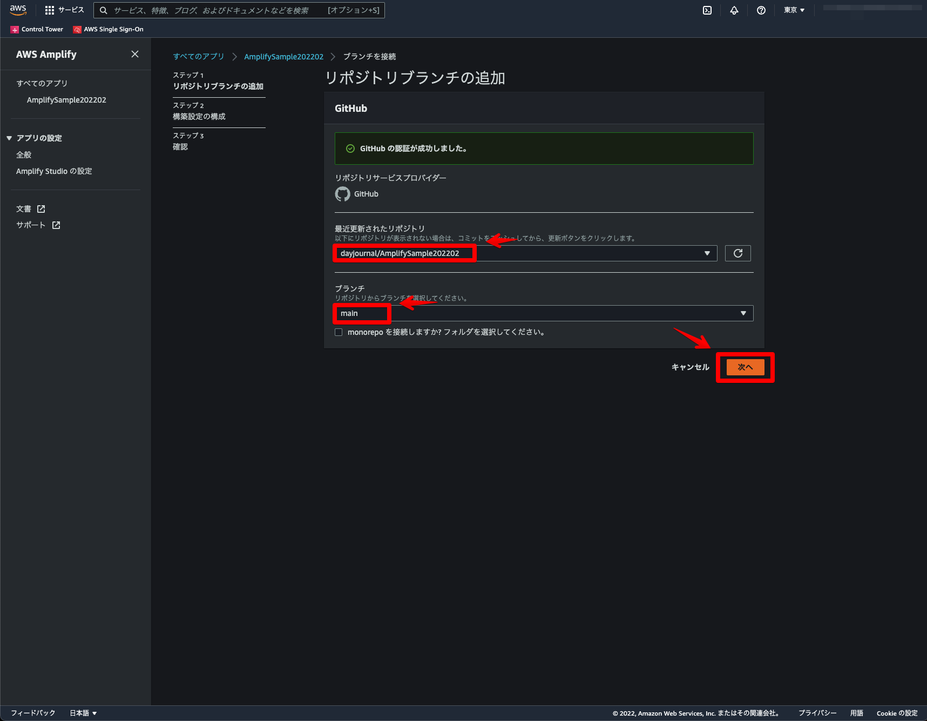
Task: Open Cookie の設定 in footer
Action: tap(897, 713)
